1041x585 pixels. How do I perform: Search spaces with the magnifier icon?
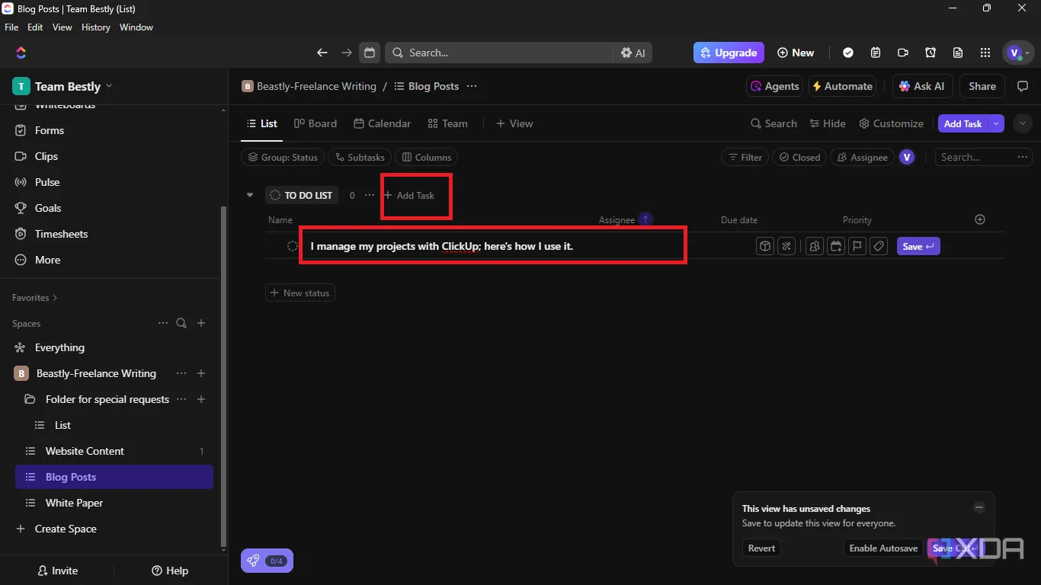click(x=181, y=323)
